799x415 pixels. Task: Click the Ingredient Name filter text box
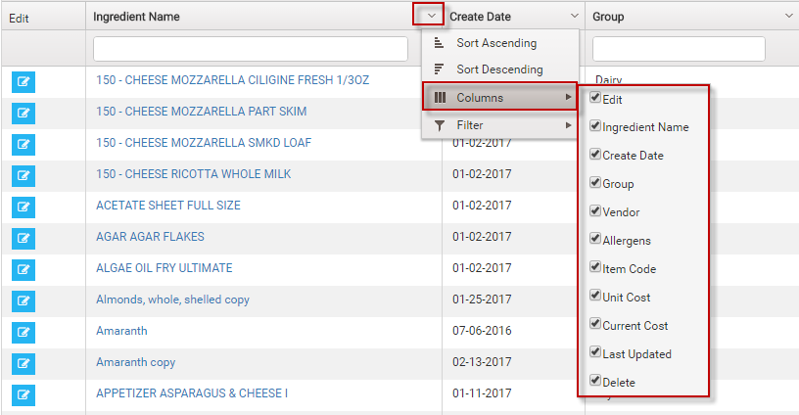coord(250,49)
